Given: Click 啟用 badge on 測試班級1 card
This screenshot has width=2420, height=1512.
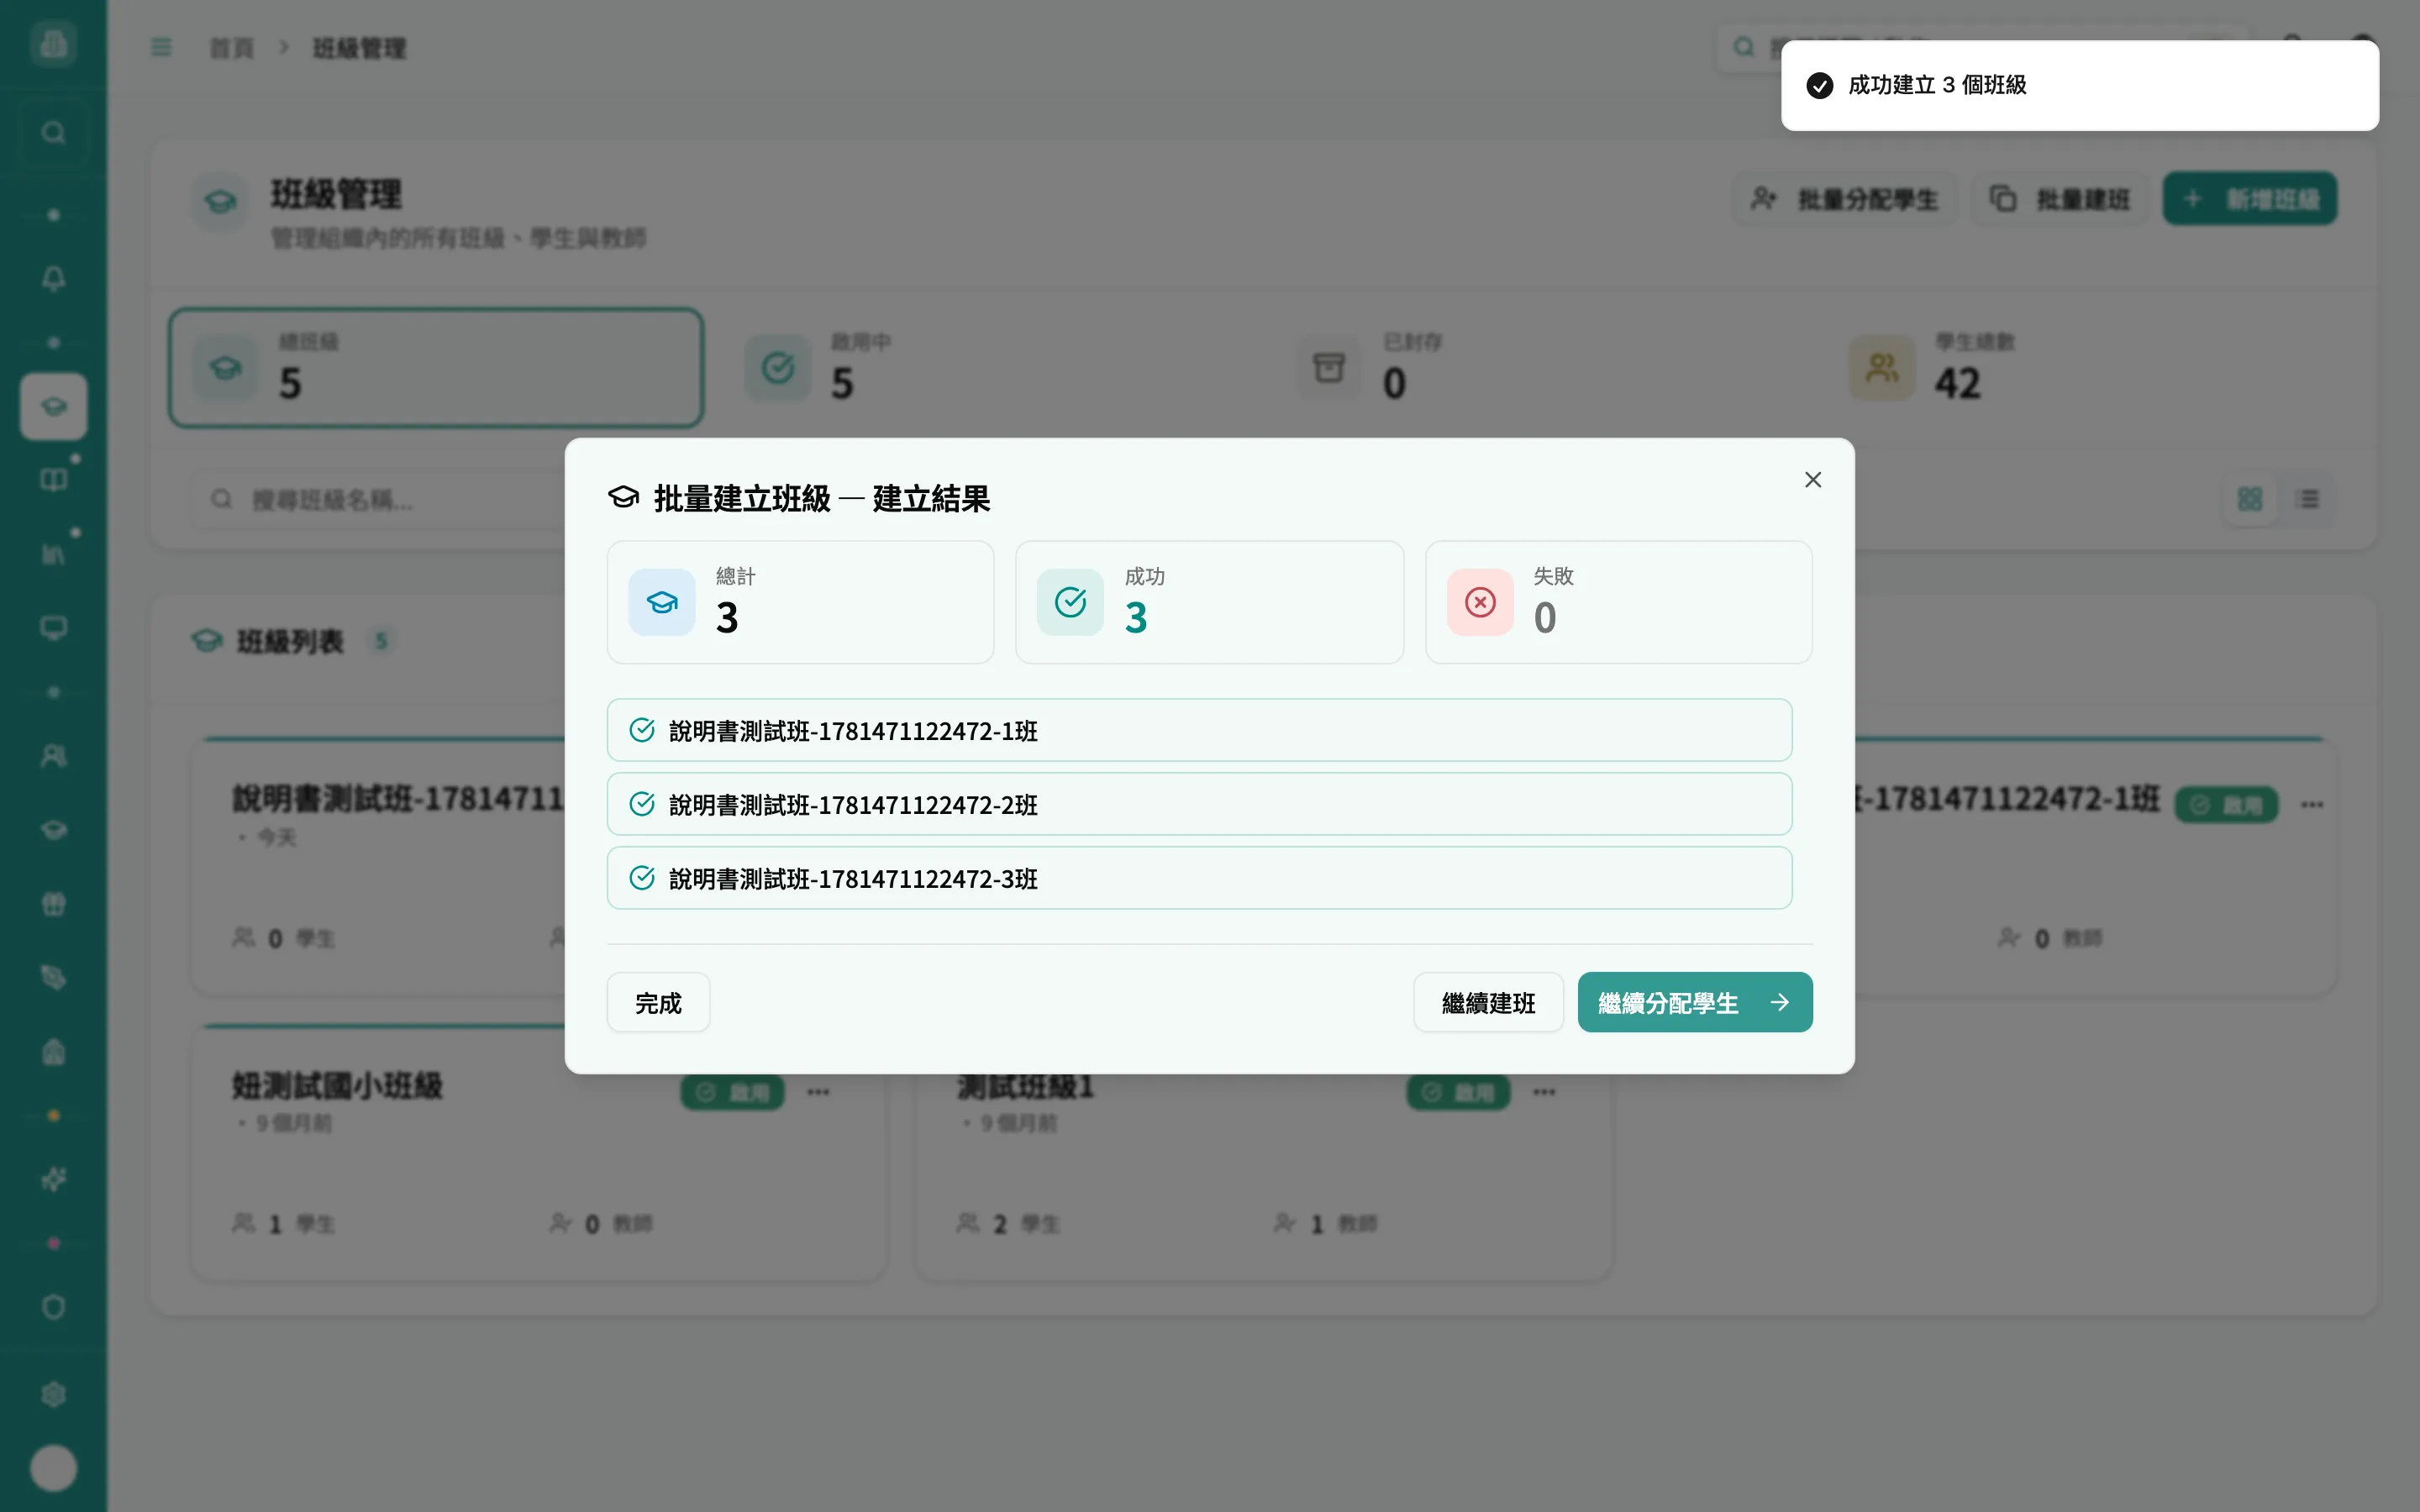Looking at the screenshot, I should (1458, 1092).
